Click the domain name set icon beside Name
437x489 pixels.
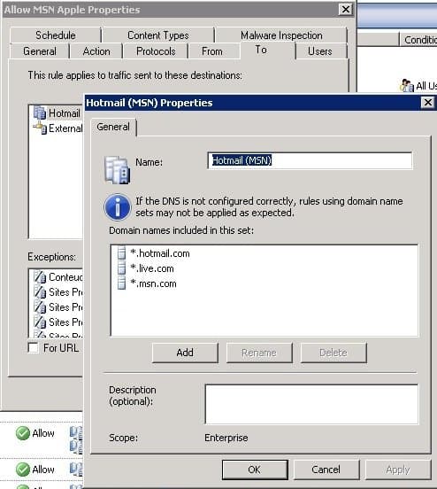(117, 170)
